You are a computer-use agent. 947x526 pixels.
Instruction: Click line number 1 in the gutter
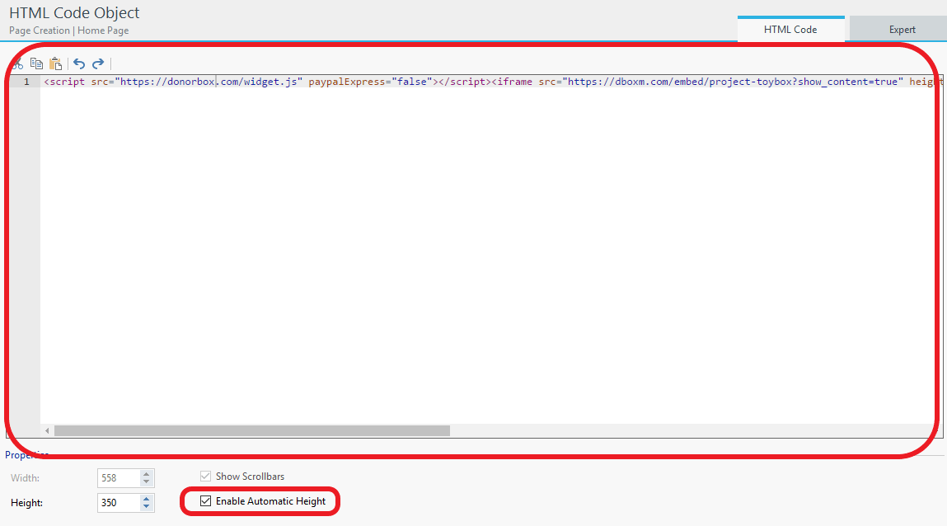(x=26, y=82)
